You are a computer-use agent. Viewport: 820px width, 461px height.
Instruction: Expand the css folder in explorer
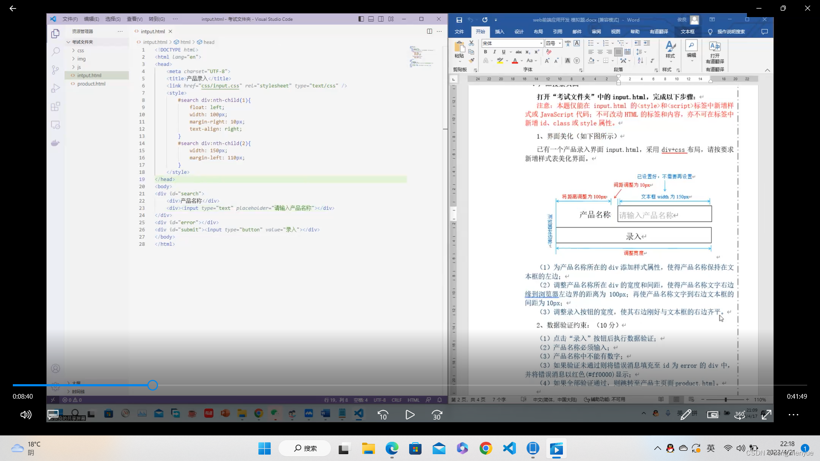point(81,50)
